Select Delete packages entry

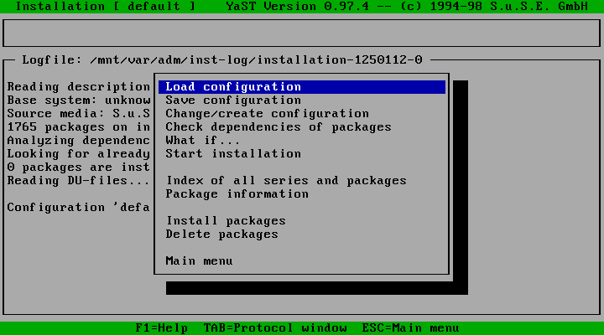point(221,234)
